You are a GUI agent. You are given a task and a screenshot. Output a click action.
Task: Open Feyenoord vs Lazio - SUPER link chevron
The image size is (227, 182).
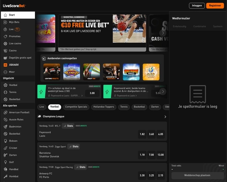point(82,96)
